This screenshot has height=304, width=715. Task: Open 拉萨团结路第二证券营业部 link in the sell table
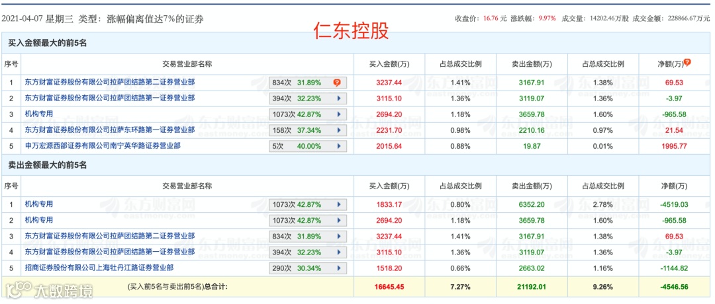[x=110, y=236]
